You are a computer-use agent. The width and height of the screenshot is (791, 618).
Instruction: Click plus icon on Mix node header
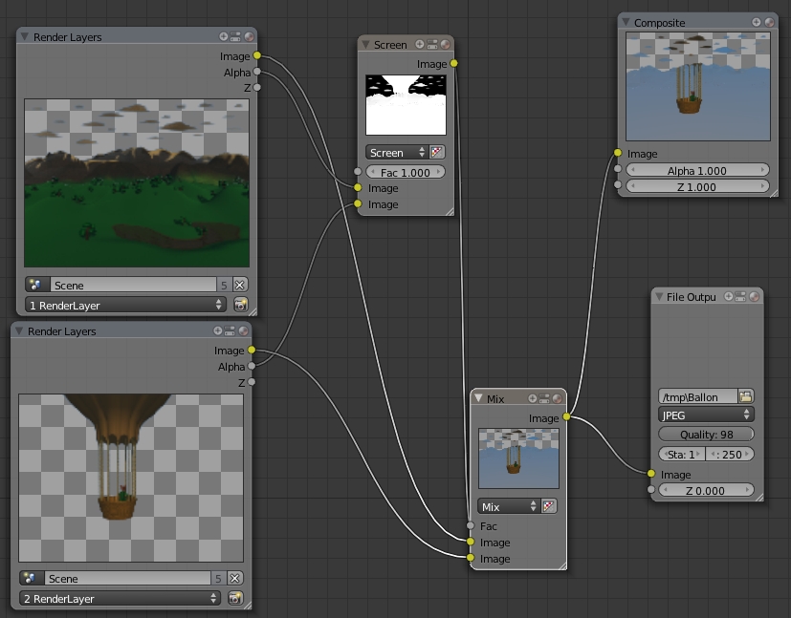532,398
